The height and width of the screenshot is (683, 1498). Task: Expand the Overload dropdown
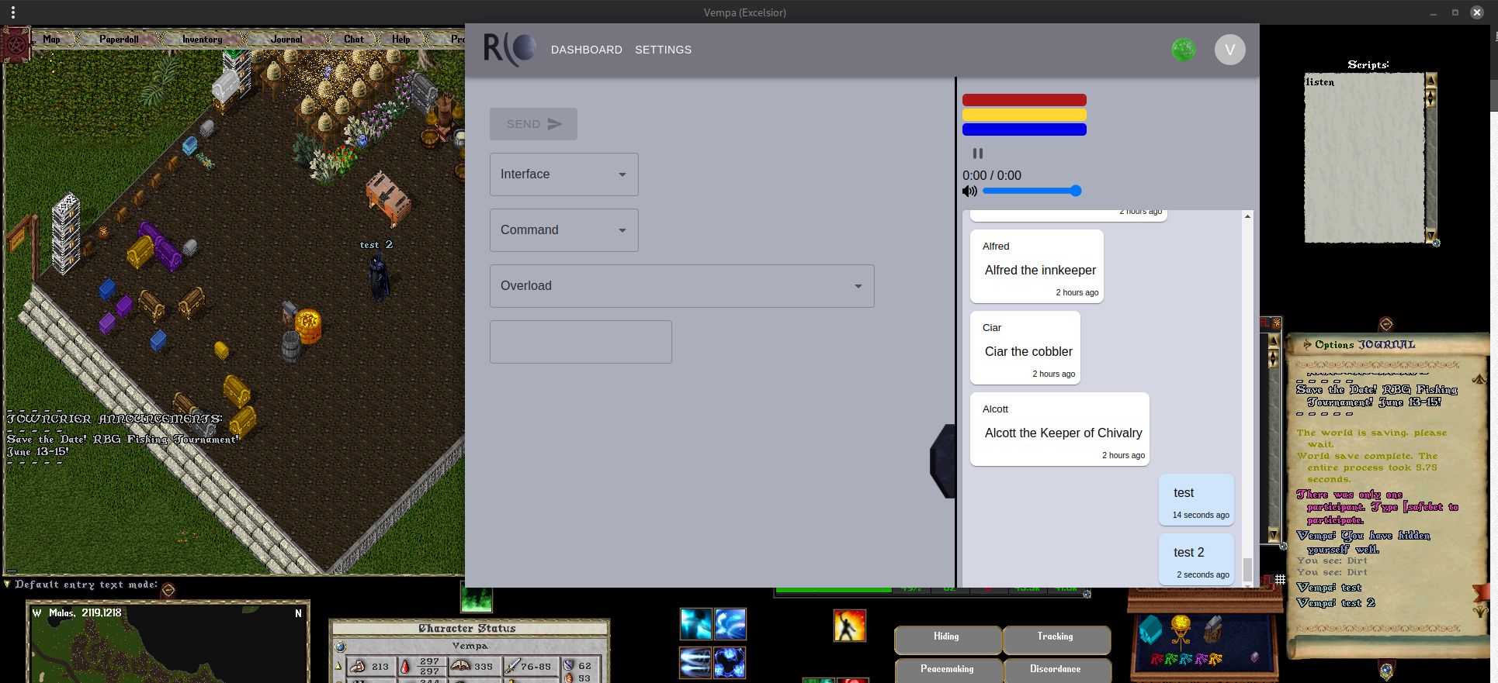[x=682, y=286]
